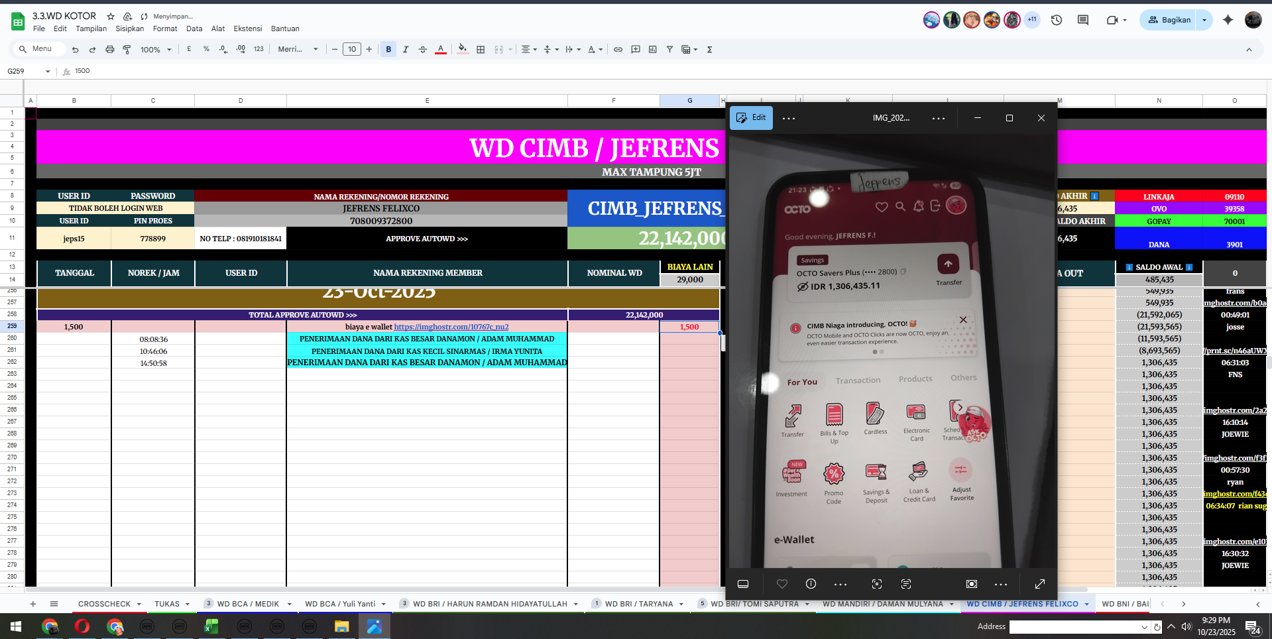Scan text in the photo

pos(906,584)
